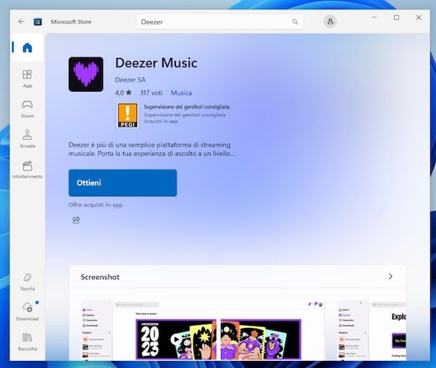Go back using the arrow in title bar
Image resolution: width=436 pixels, height=368 pixels.
click(x=21, y=21)
